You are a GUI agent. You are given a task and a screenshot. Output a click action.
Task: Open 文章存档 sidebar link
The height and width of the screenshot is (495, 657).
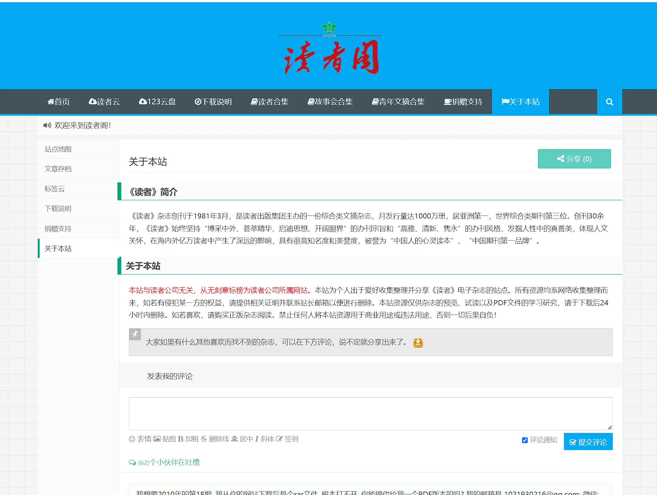(58, 169)
